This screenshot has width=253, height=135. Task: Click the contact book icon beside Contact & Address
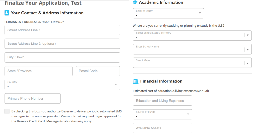[x=7, y=13]
